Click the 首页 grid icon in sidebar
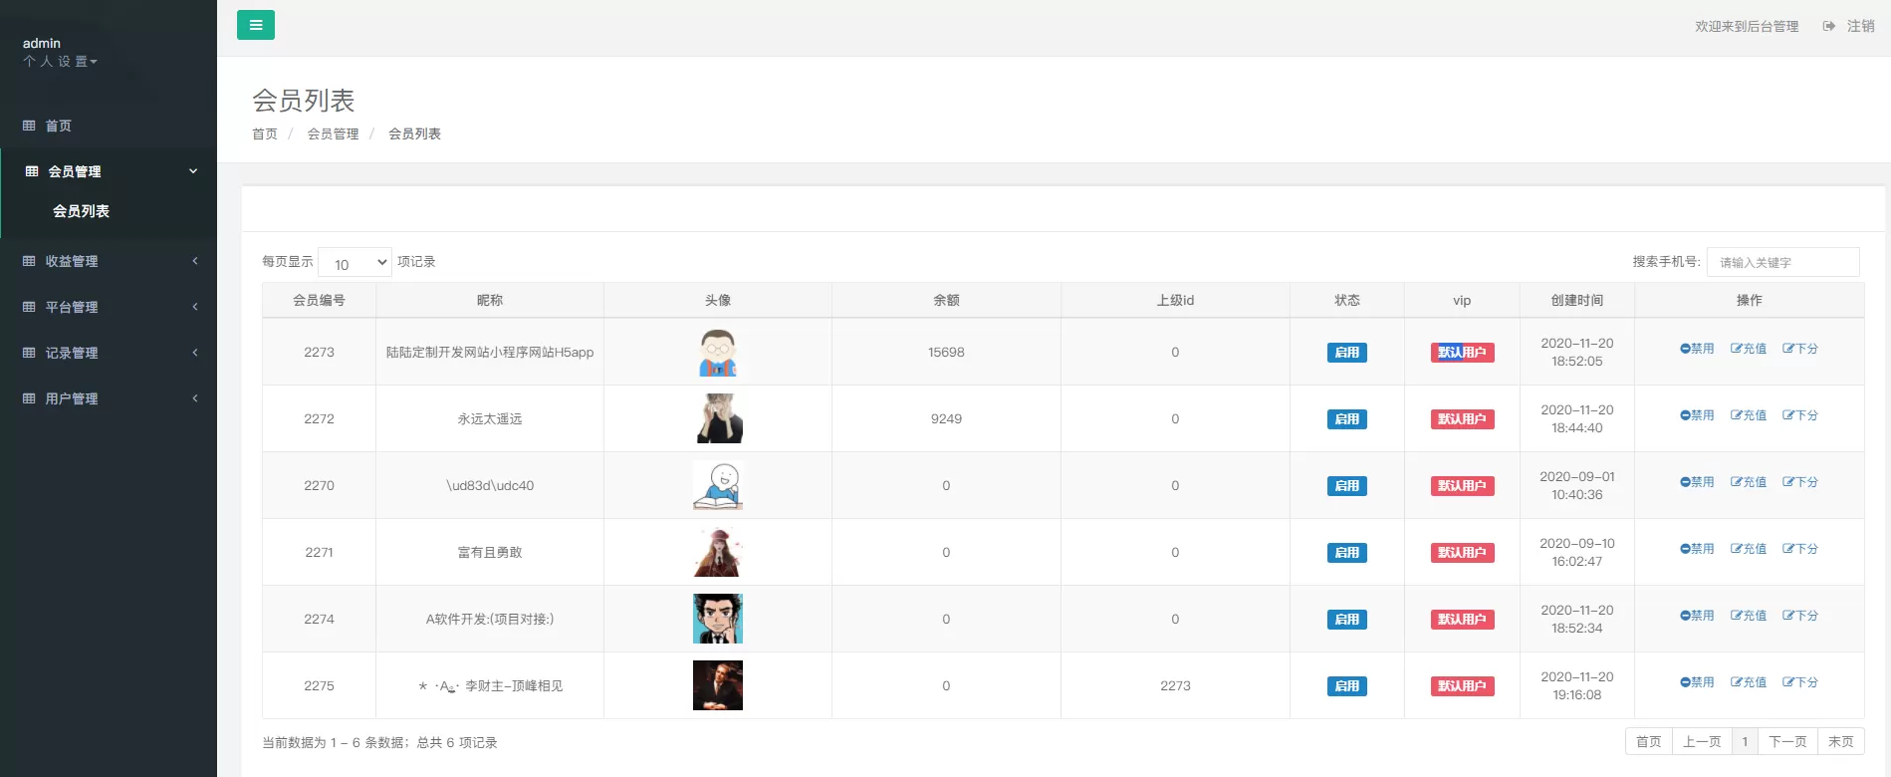The image size is (1891, 777). pos(29,126)
